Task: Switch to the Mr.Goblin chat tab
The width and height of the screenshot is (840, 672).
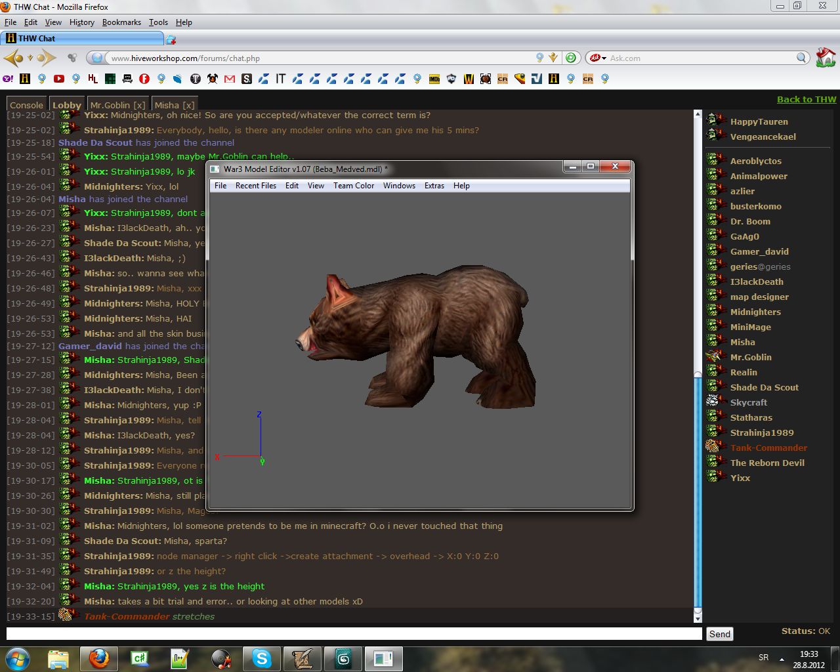Action: 118,105
